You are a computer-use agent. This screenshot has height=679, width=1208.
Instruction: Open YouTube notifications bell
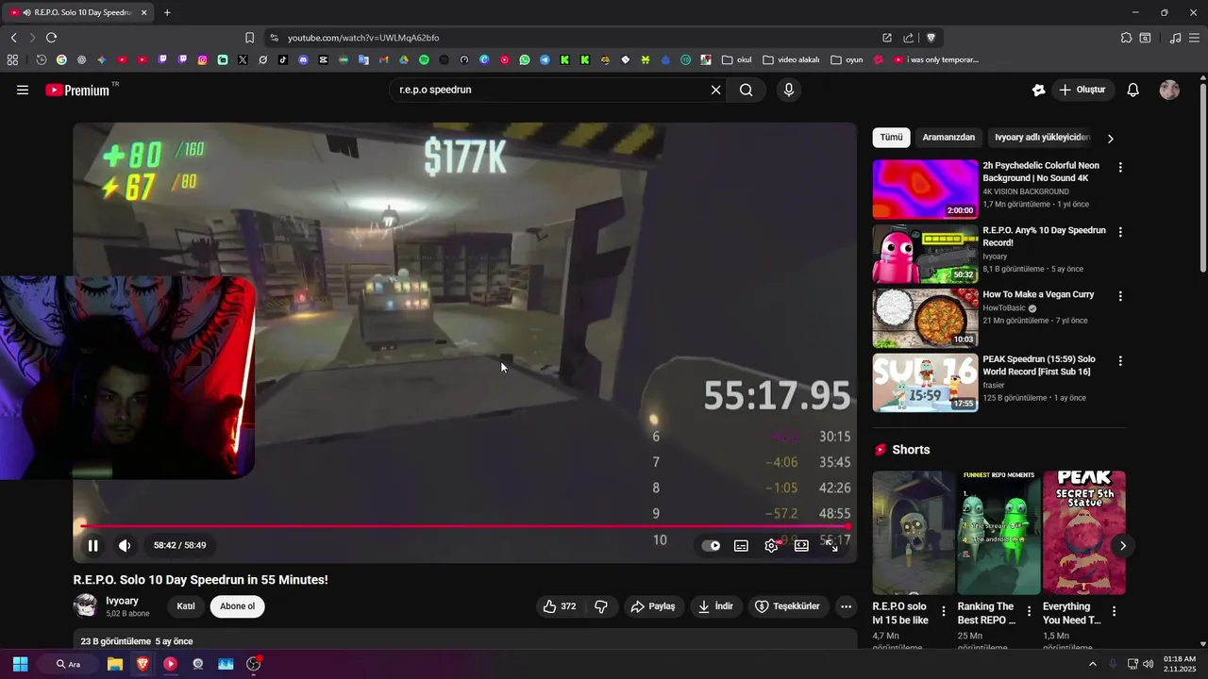pos(1133,90)
